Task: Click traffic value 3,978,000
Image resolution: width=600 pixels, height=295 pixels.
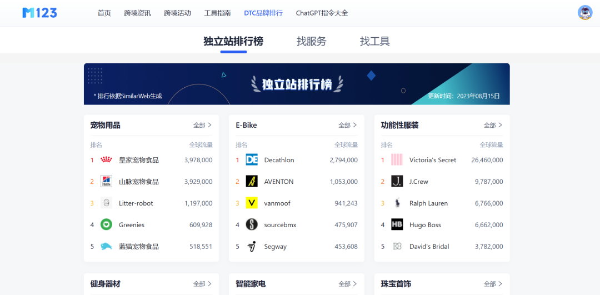Action: 198,160
